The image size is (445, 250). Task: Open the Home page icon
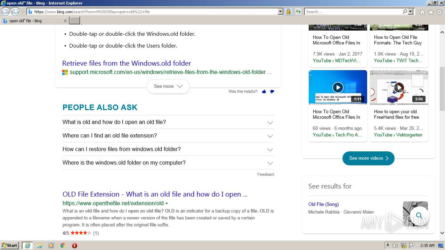pos(422,12)
